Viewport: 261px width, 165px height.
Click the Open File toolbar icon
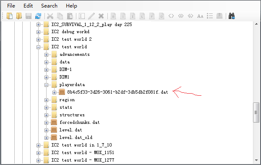pos(10,16)
